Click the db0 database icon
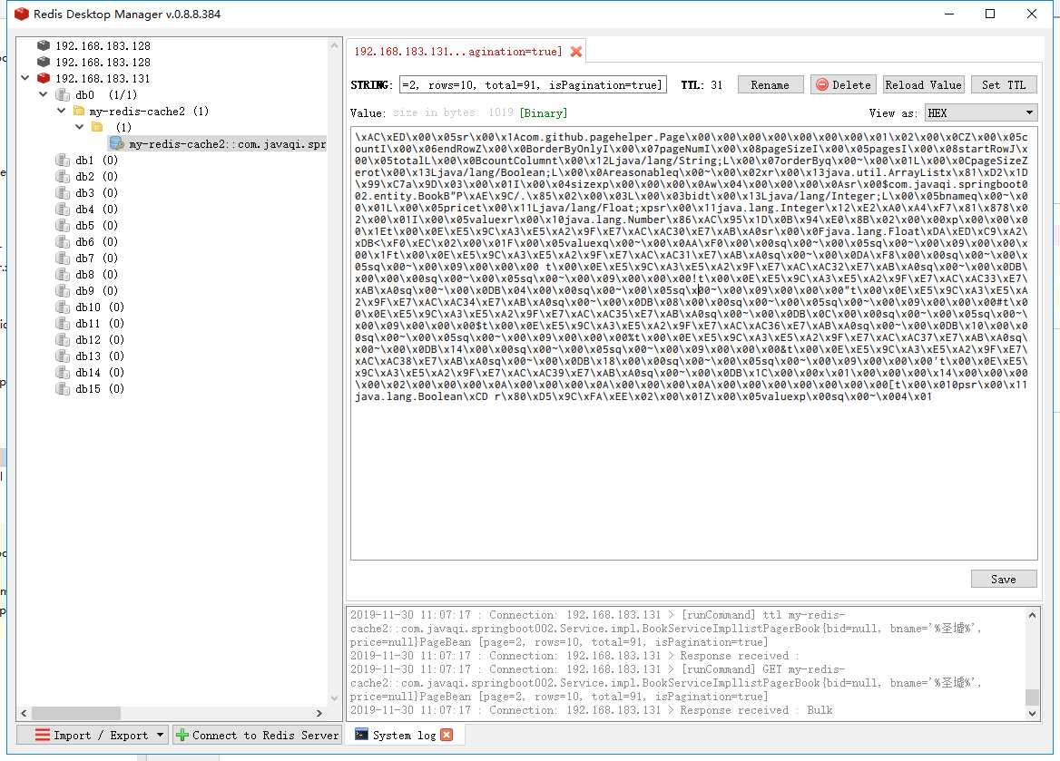Viewport: 1060px width, 761px height. pos(63,94)
